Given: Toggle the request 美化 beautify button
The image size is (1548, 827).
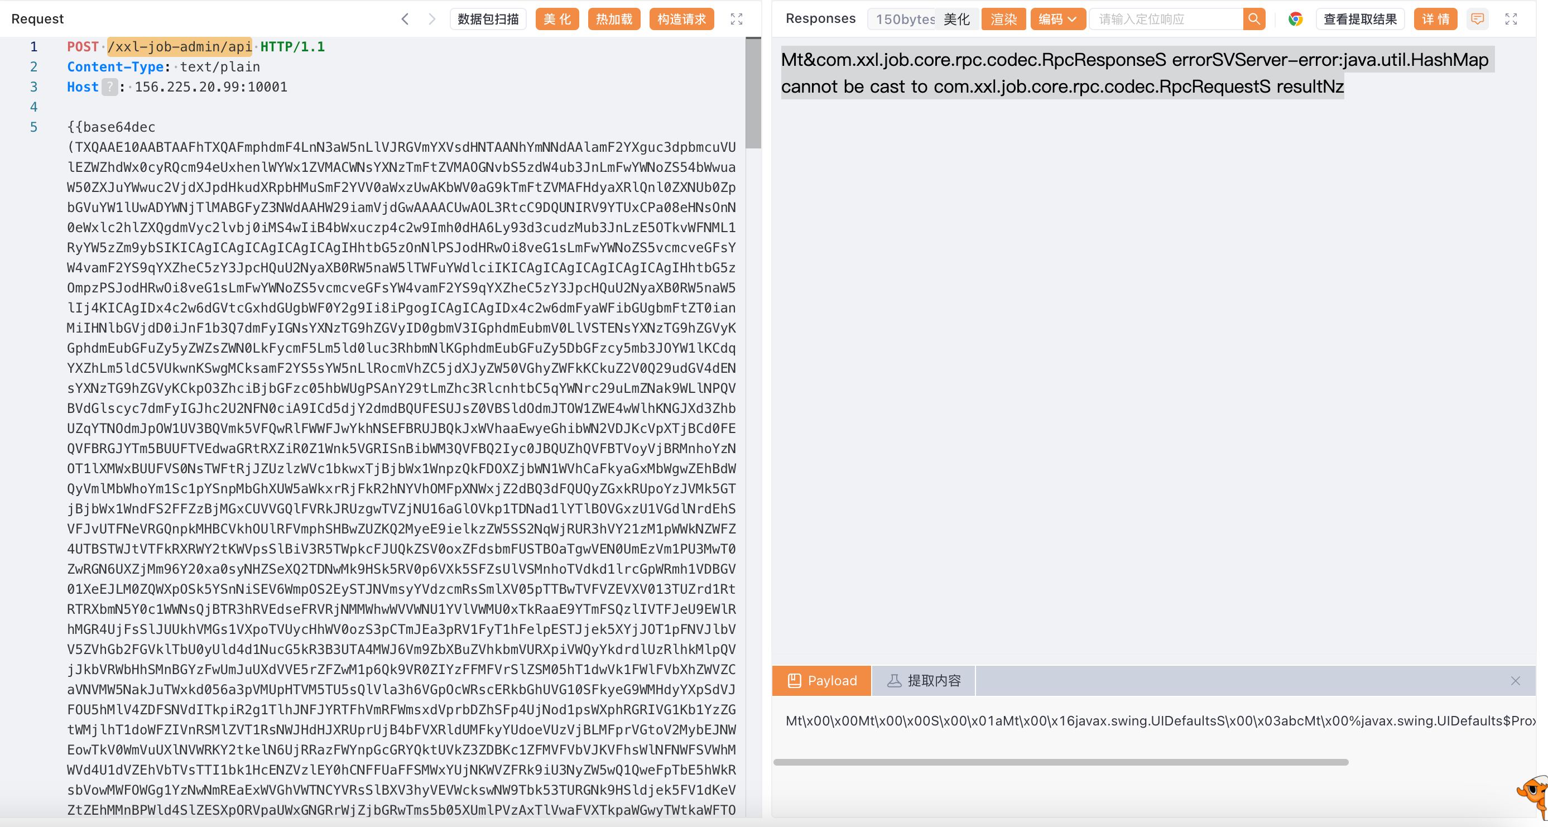Looking at the screenshot, I should pyautogui.click(x=556, y=19).
